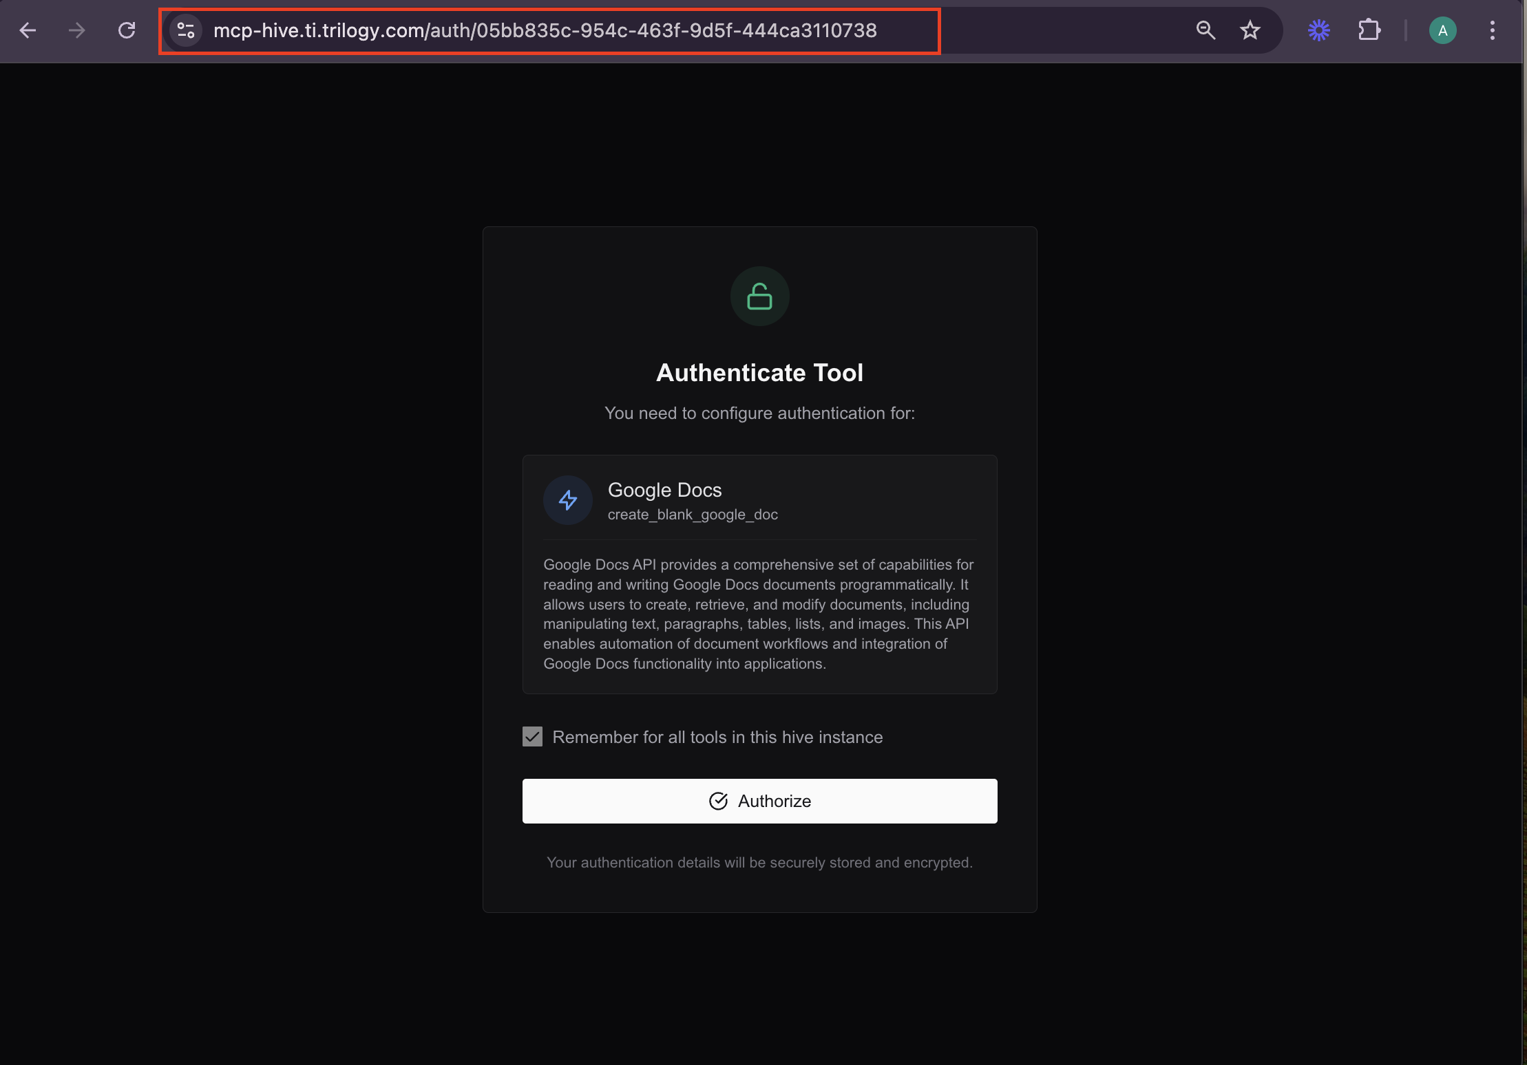The width and height of the screenshot is (1527, 1065).
Task: Click the Google Docs lightning bolt icon
Action: (568, 500)
